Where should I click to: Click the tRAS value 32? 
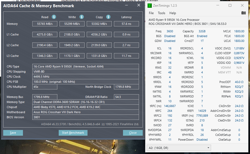point(170,68)
